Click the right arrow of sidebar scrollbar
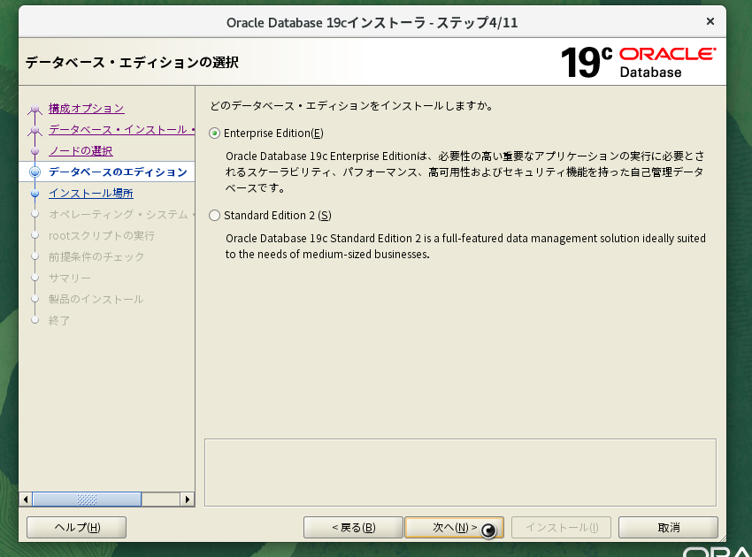 188,500
